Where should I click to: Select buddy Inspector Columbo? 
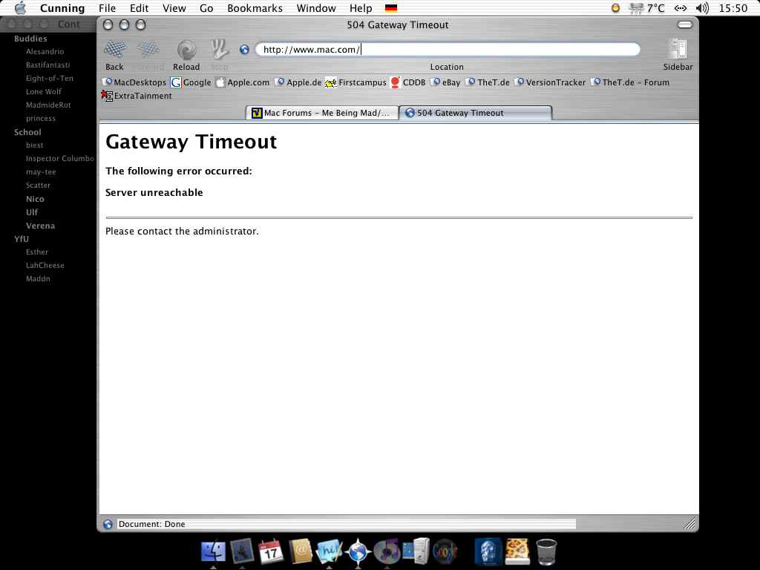pyautogui.click(x=60, y=159)
